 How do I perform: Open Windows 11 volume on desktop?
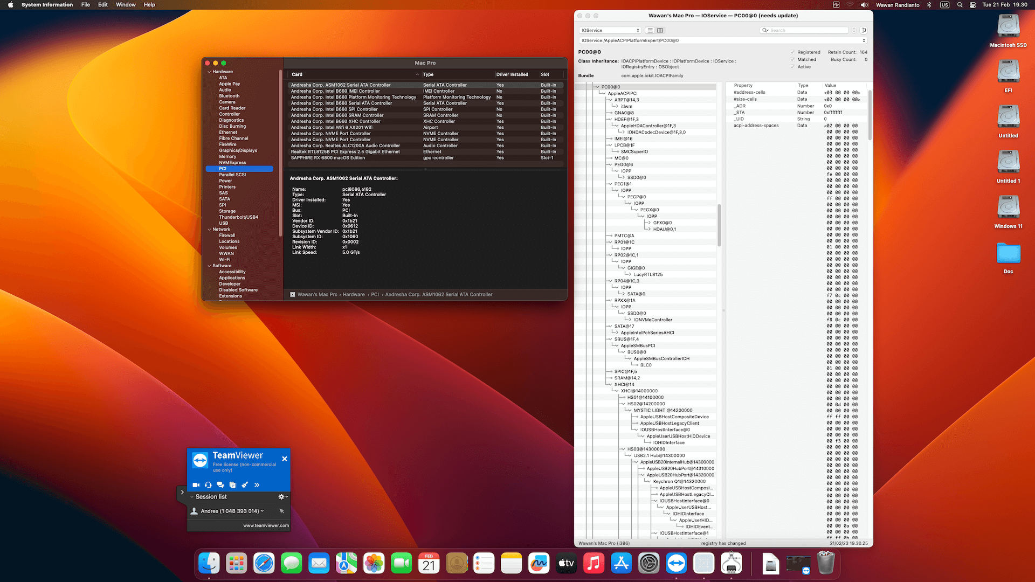1008,212
